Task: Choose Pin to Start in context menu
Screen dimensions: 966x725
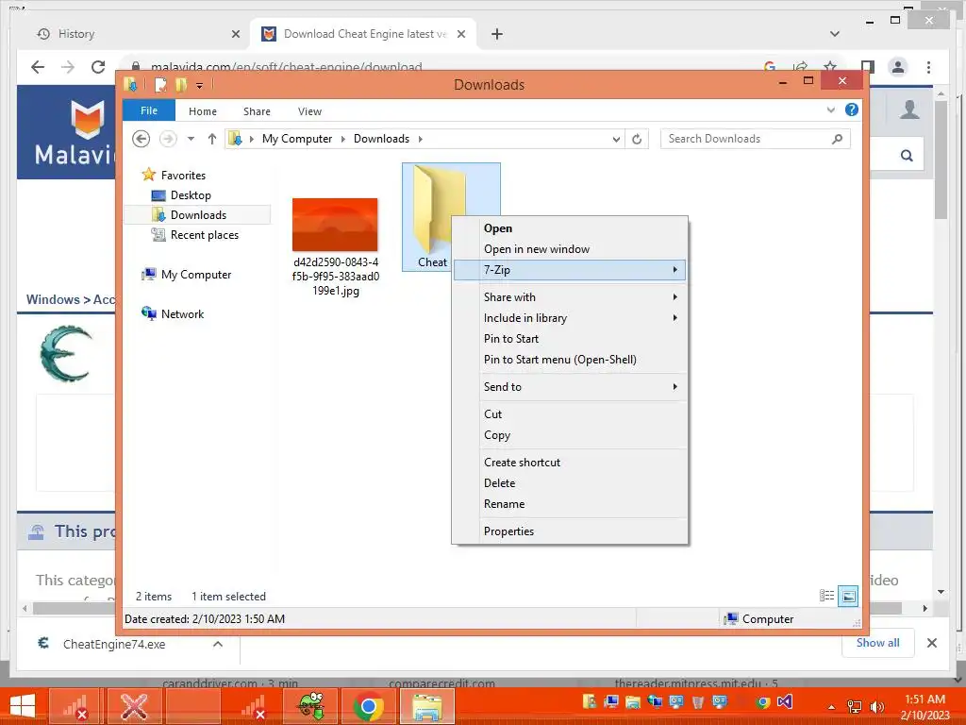Action: tap(569, 339)
